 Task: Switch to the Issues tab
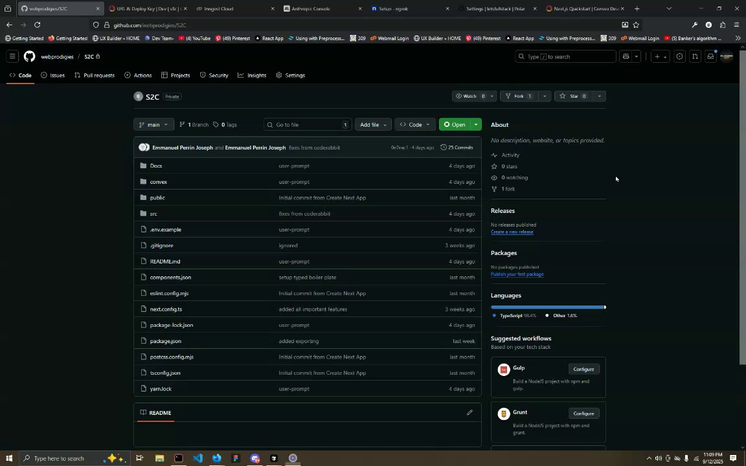[53, 75]
